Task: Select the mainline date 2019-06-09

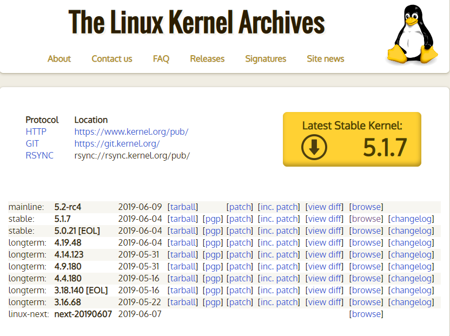Action: pos(140,207)
